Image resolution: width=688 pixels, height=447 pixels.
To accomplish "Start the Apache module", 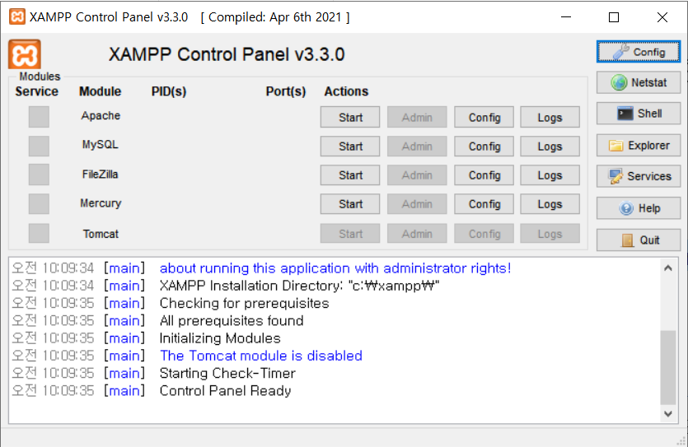I will [350, 117].
